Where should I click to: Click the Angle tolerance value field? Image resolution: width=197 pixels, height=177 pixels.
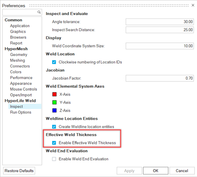pyautogui.click(x=160, y=22)
